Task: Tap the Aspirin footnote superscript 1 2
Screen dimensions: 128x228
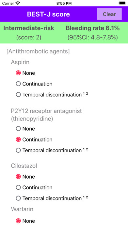Action: 86,94
